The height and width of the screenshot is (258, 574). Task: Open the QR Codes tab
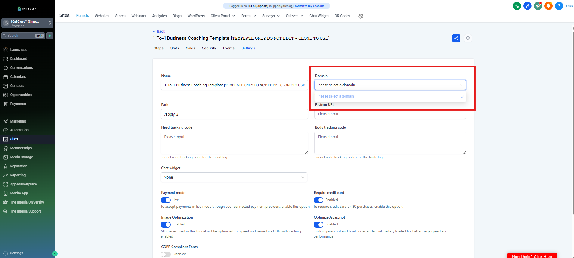point(342,16)
